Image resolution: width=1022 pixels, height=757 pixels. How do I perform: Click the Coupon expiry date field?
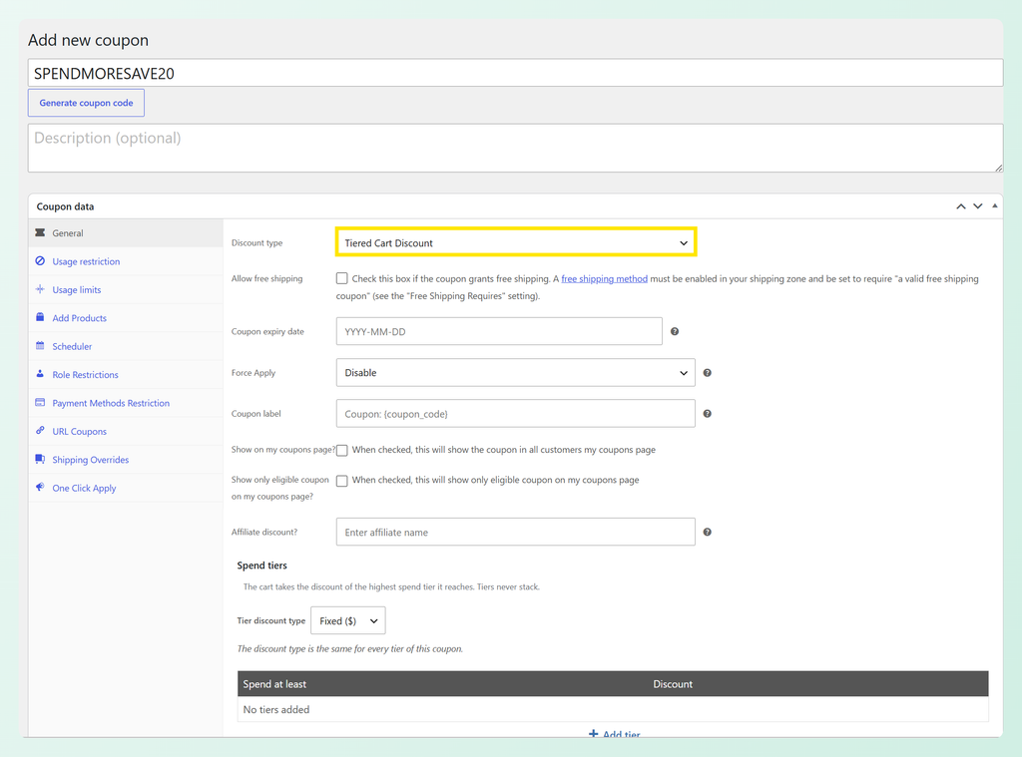pos(499,331)
